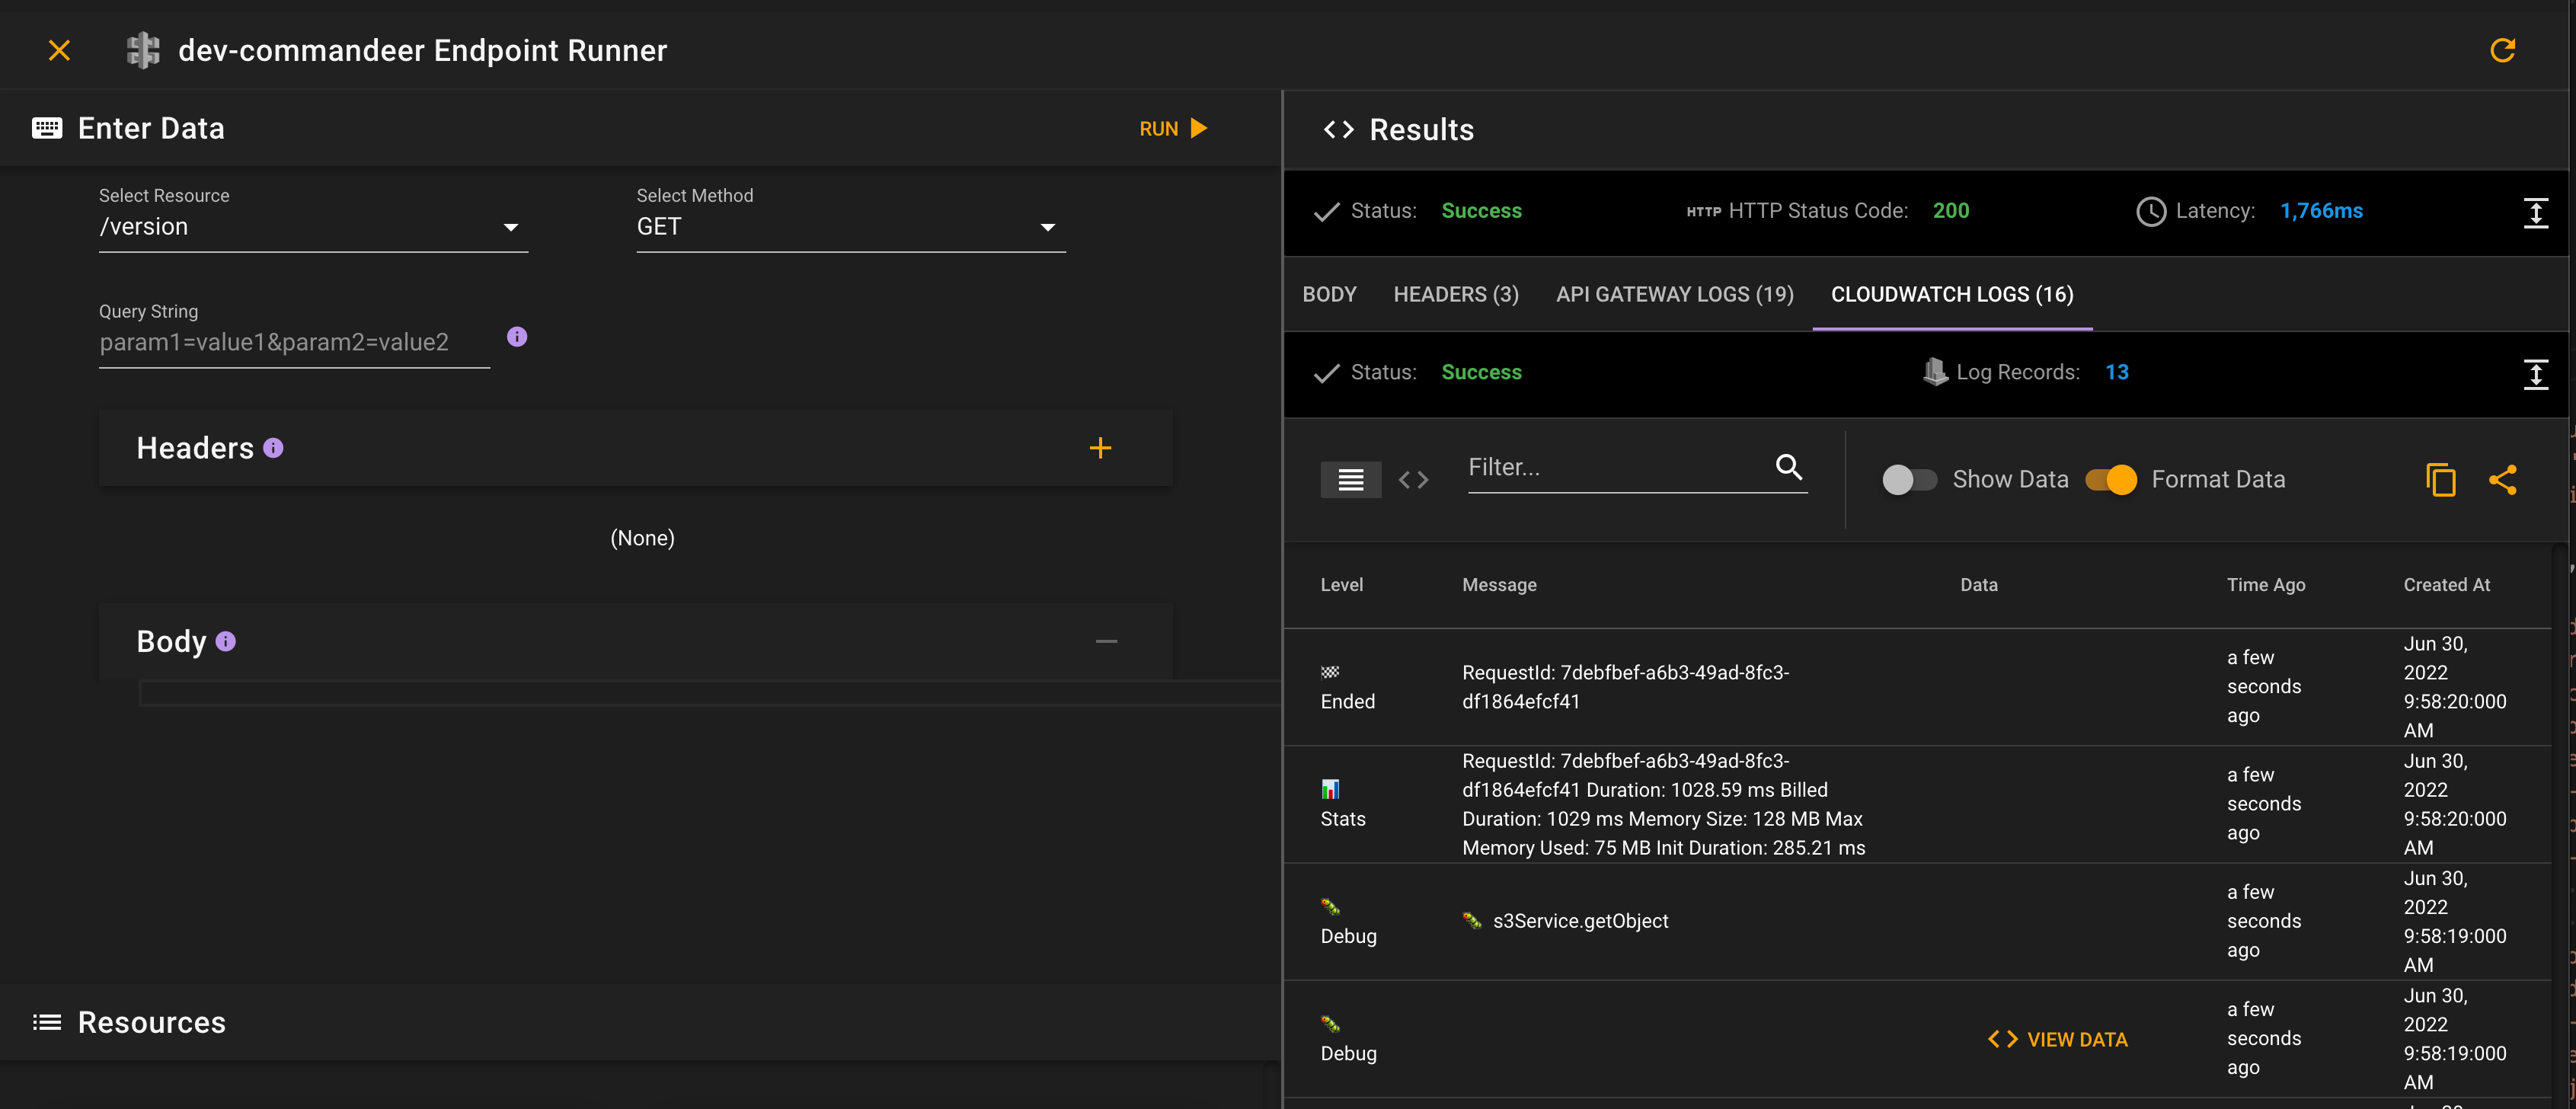
Task: Click the Resources list icon
Action: point(47,1022)
